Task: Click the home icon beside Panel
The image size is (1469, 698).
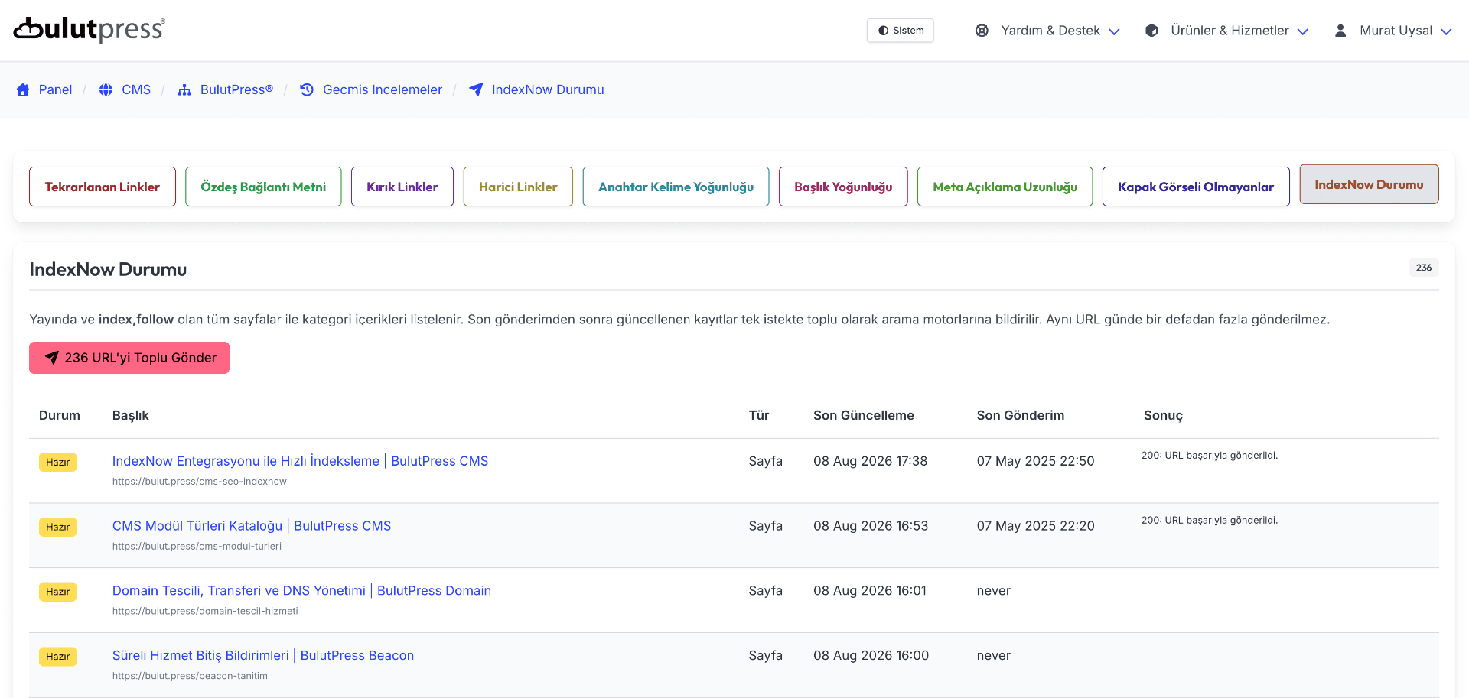Action: [23, 90]
